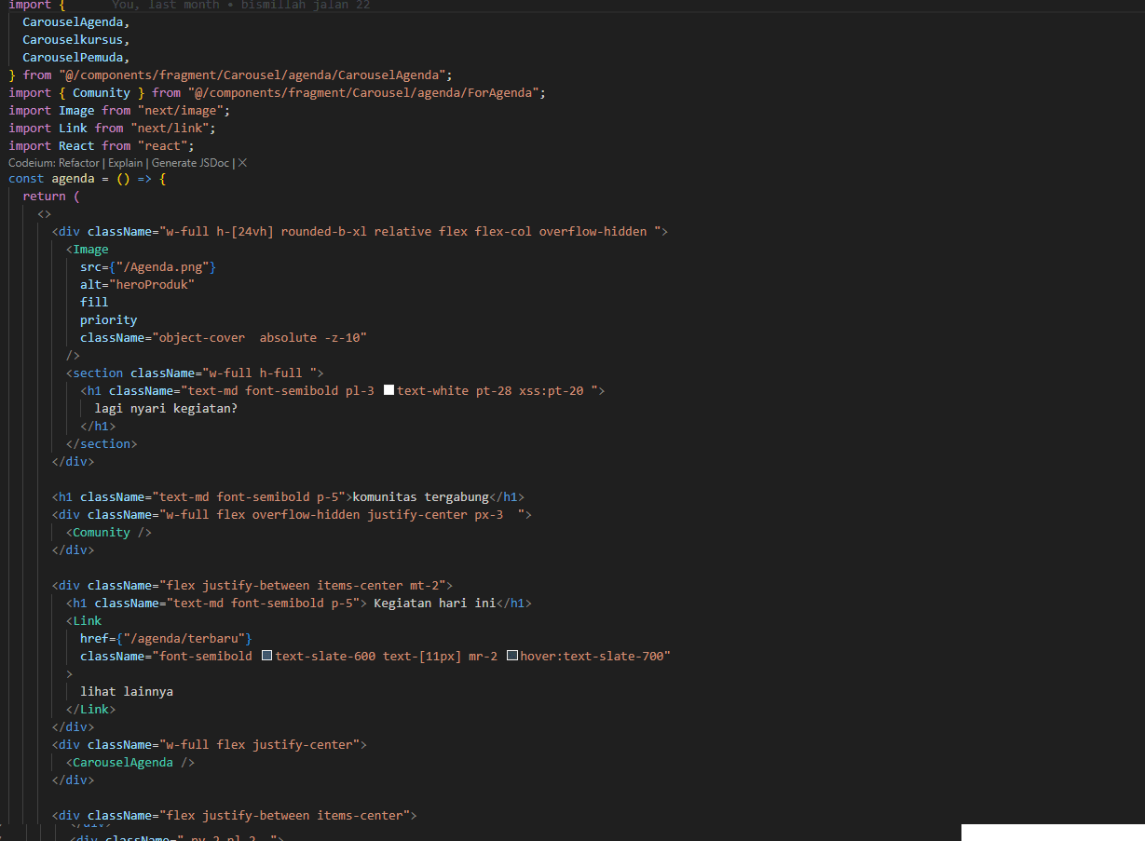
Task: Click the Comunity component tag
Action: point(101,533)
